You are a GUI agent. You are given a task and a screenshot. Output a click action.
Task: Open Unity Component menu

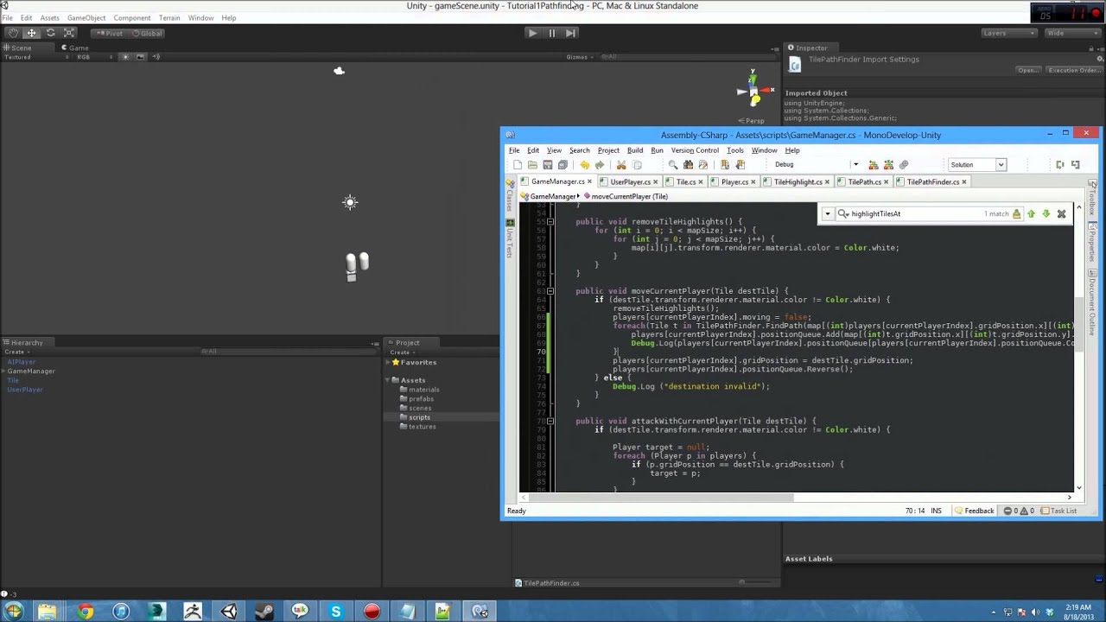(131, 17)
